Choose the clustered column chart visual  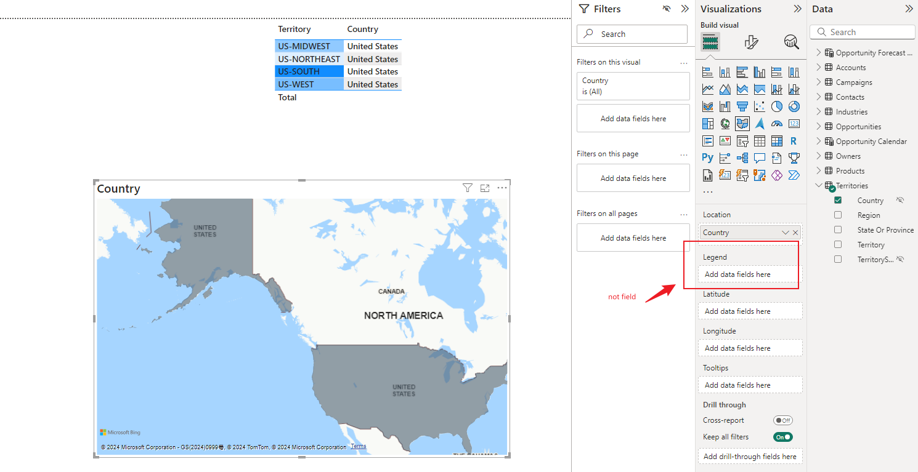click(759, 72)
